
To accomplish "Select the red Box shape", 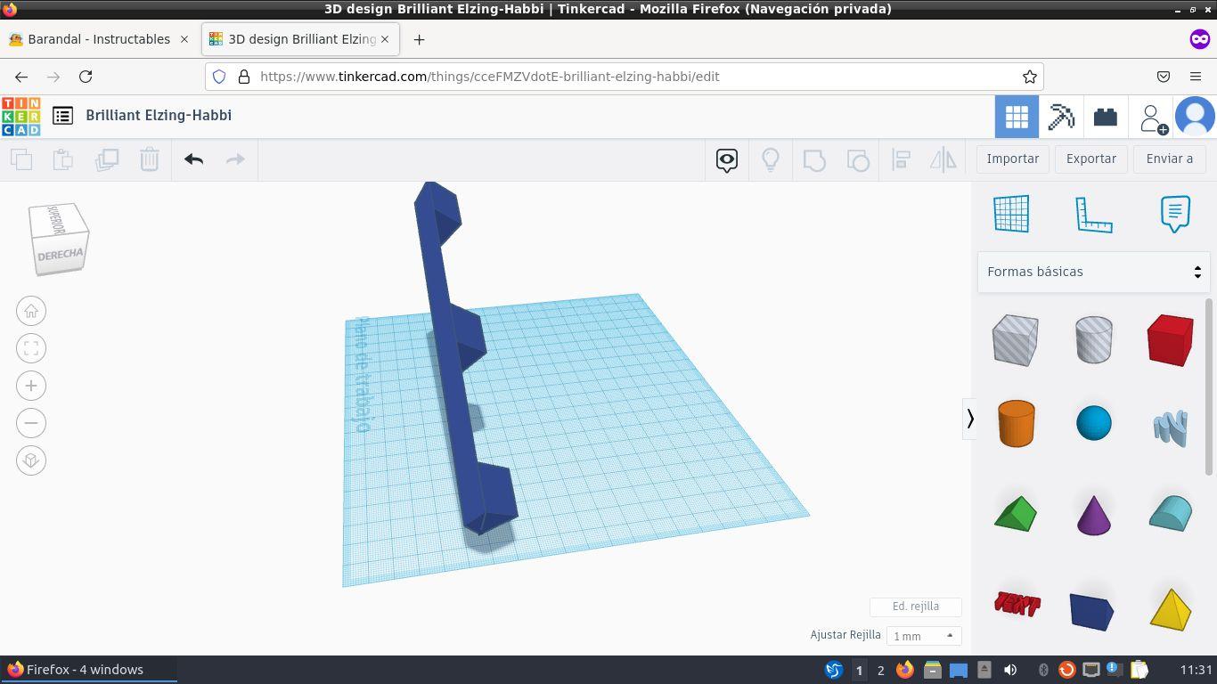I will pyautogui.click(x=1171, y=339).
